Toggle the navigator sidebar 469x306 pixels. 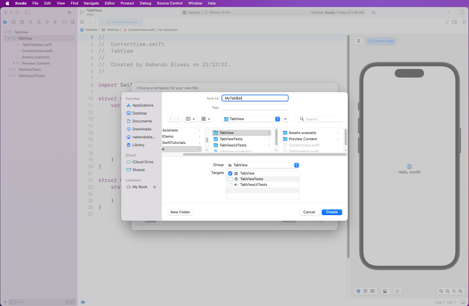tap(27, 12)
